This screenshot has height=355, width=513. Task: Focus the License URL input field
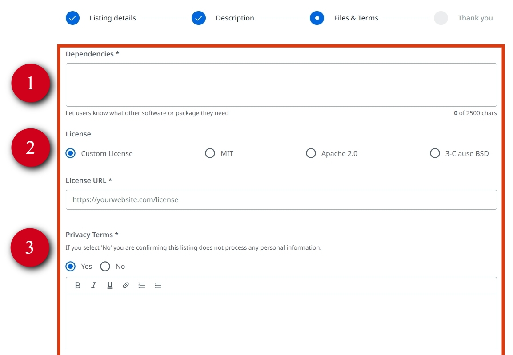(281, 200)
